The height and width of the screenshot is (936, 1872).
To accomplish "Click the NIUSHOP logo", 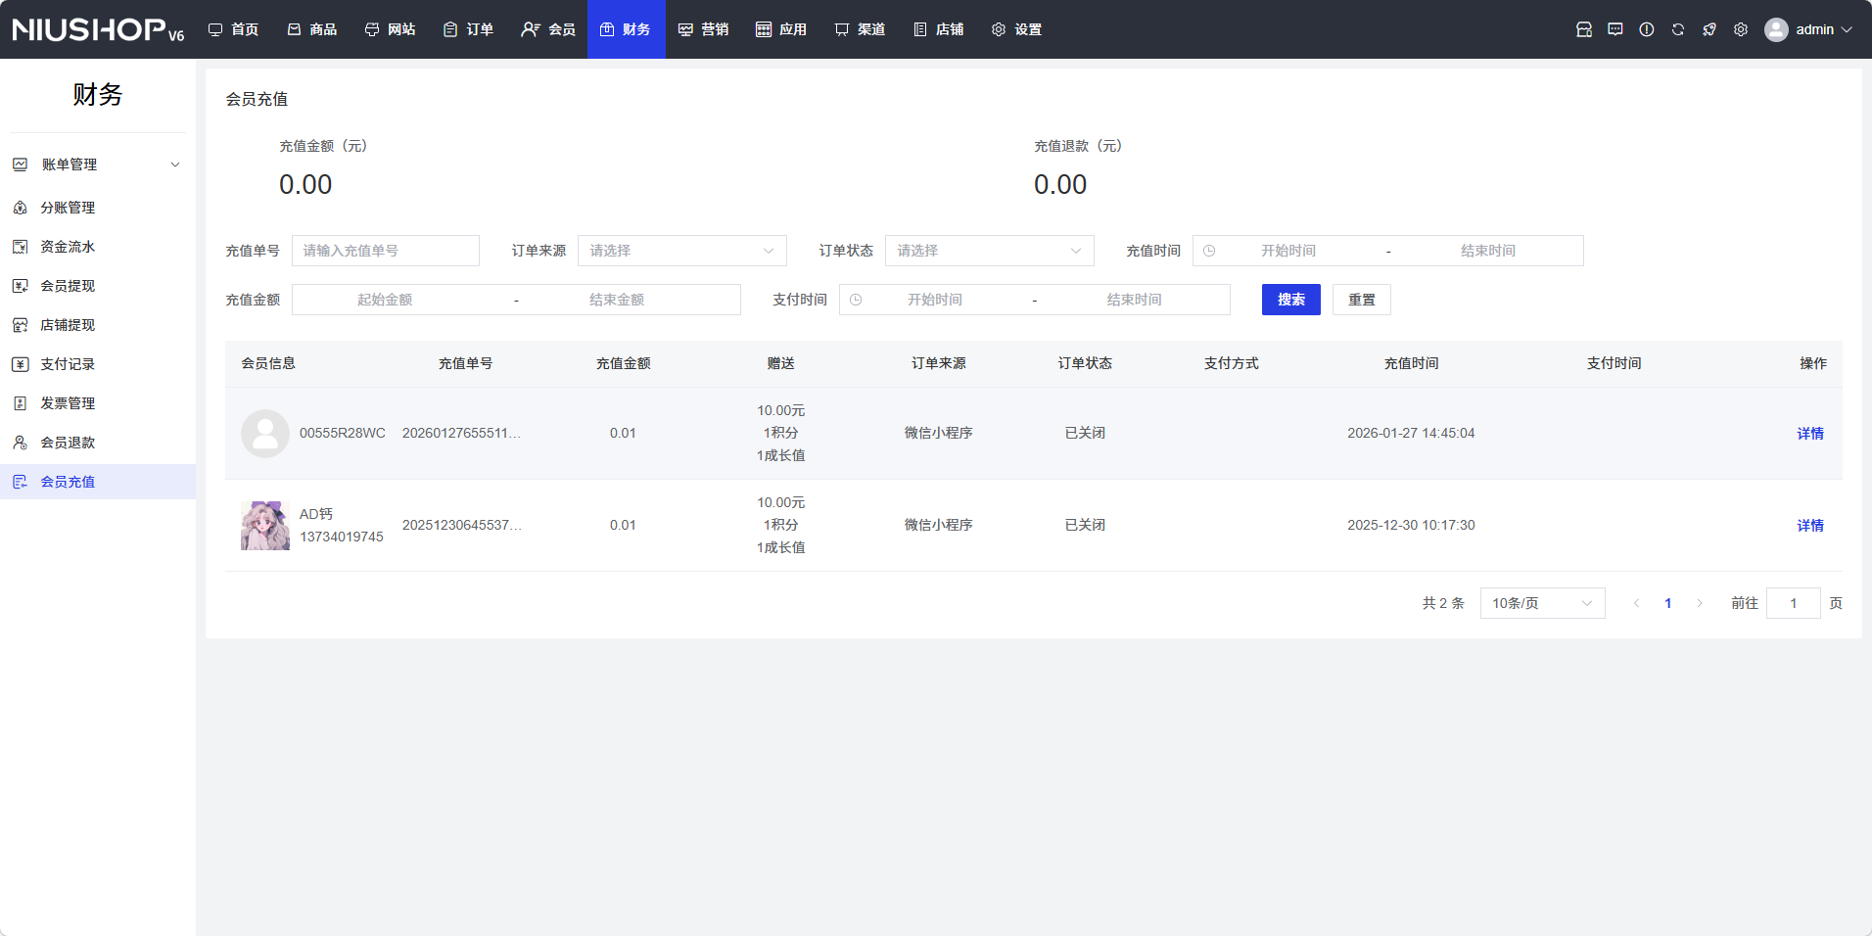I will pos(98,29).
